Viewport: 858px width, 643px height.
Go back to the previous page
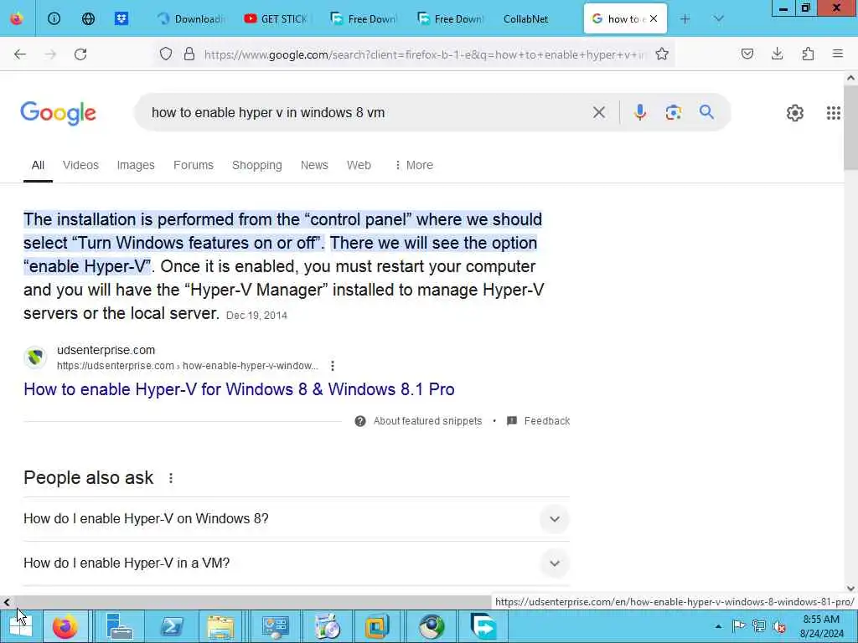coord(20,54)
